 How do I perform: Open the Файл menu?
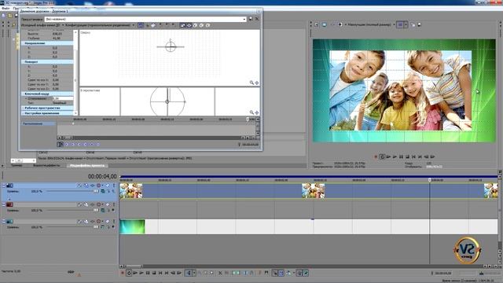pyautogui.click(x=6, y=8)
